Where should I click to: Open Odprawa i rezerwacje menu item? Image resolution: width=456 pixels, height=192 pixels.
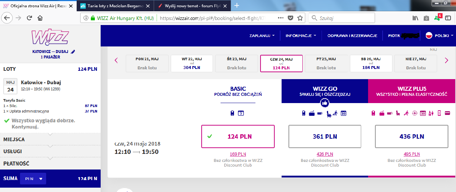352,36
